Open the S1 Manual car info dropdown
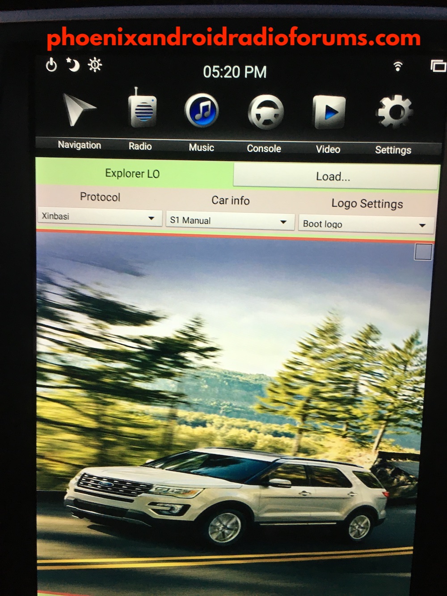 coord(230,221)
